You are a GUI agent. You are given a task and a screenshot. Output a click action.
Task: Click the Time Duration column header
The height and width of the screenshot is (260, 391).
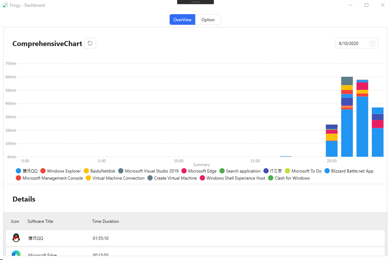click(105, 221)
